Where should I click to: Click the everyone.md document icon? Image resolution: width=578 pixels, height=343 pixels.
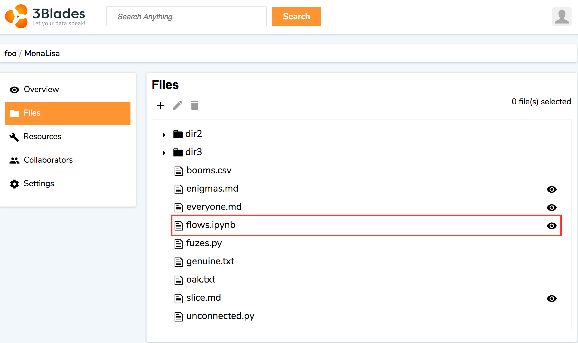tap(179, 207)
